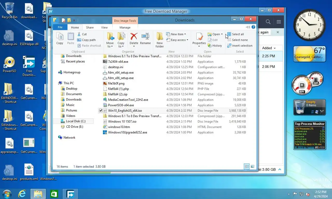Open the Recycle Bin desktop icon
This screenshot has height=199, width=332.
click(10, 11)
